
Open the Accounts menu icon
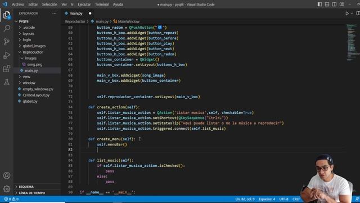[x=7, y=175]
